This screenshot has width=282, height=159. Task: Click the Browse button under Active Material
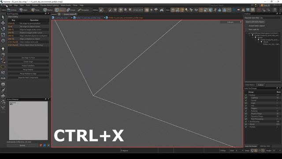coord(22,145)
